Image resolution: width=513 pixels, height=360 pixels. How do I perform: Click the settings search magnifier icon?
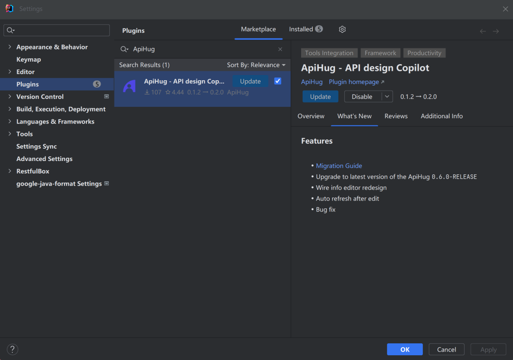pos(10,30)
